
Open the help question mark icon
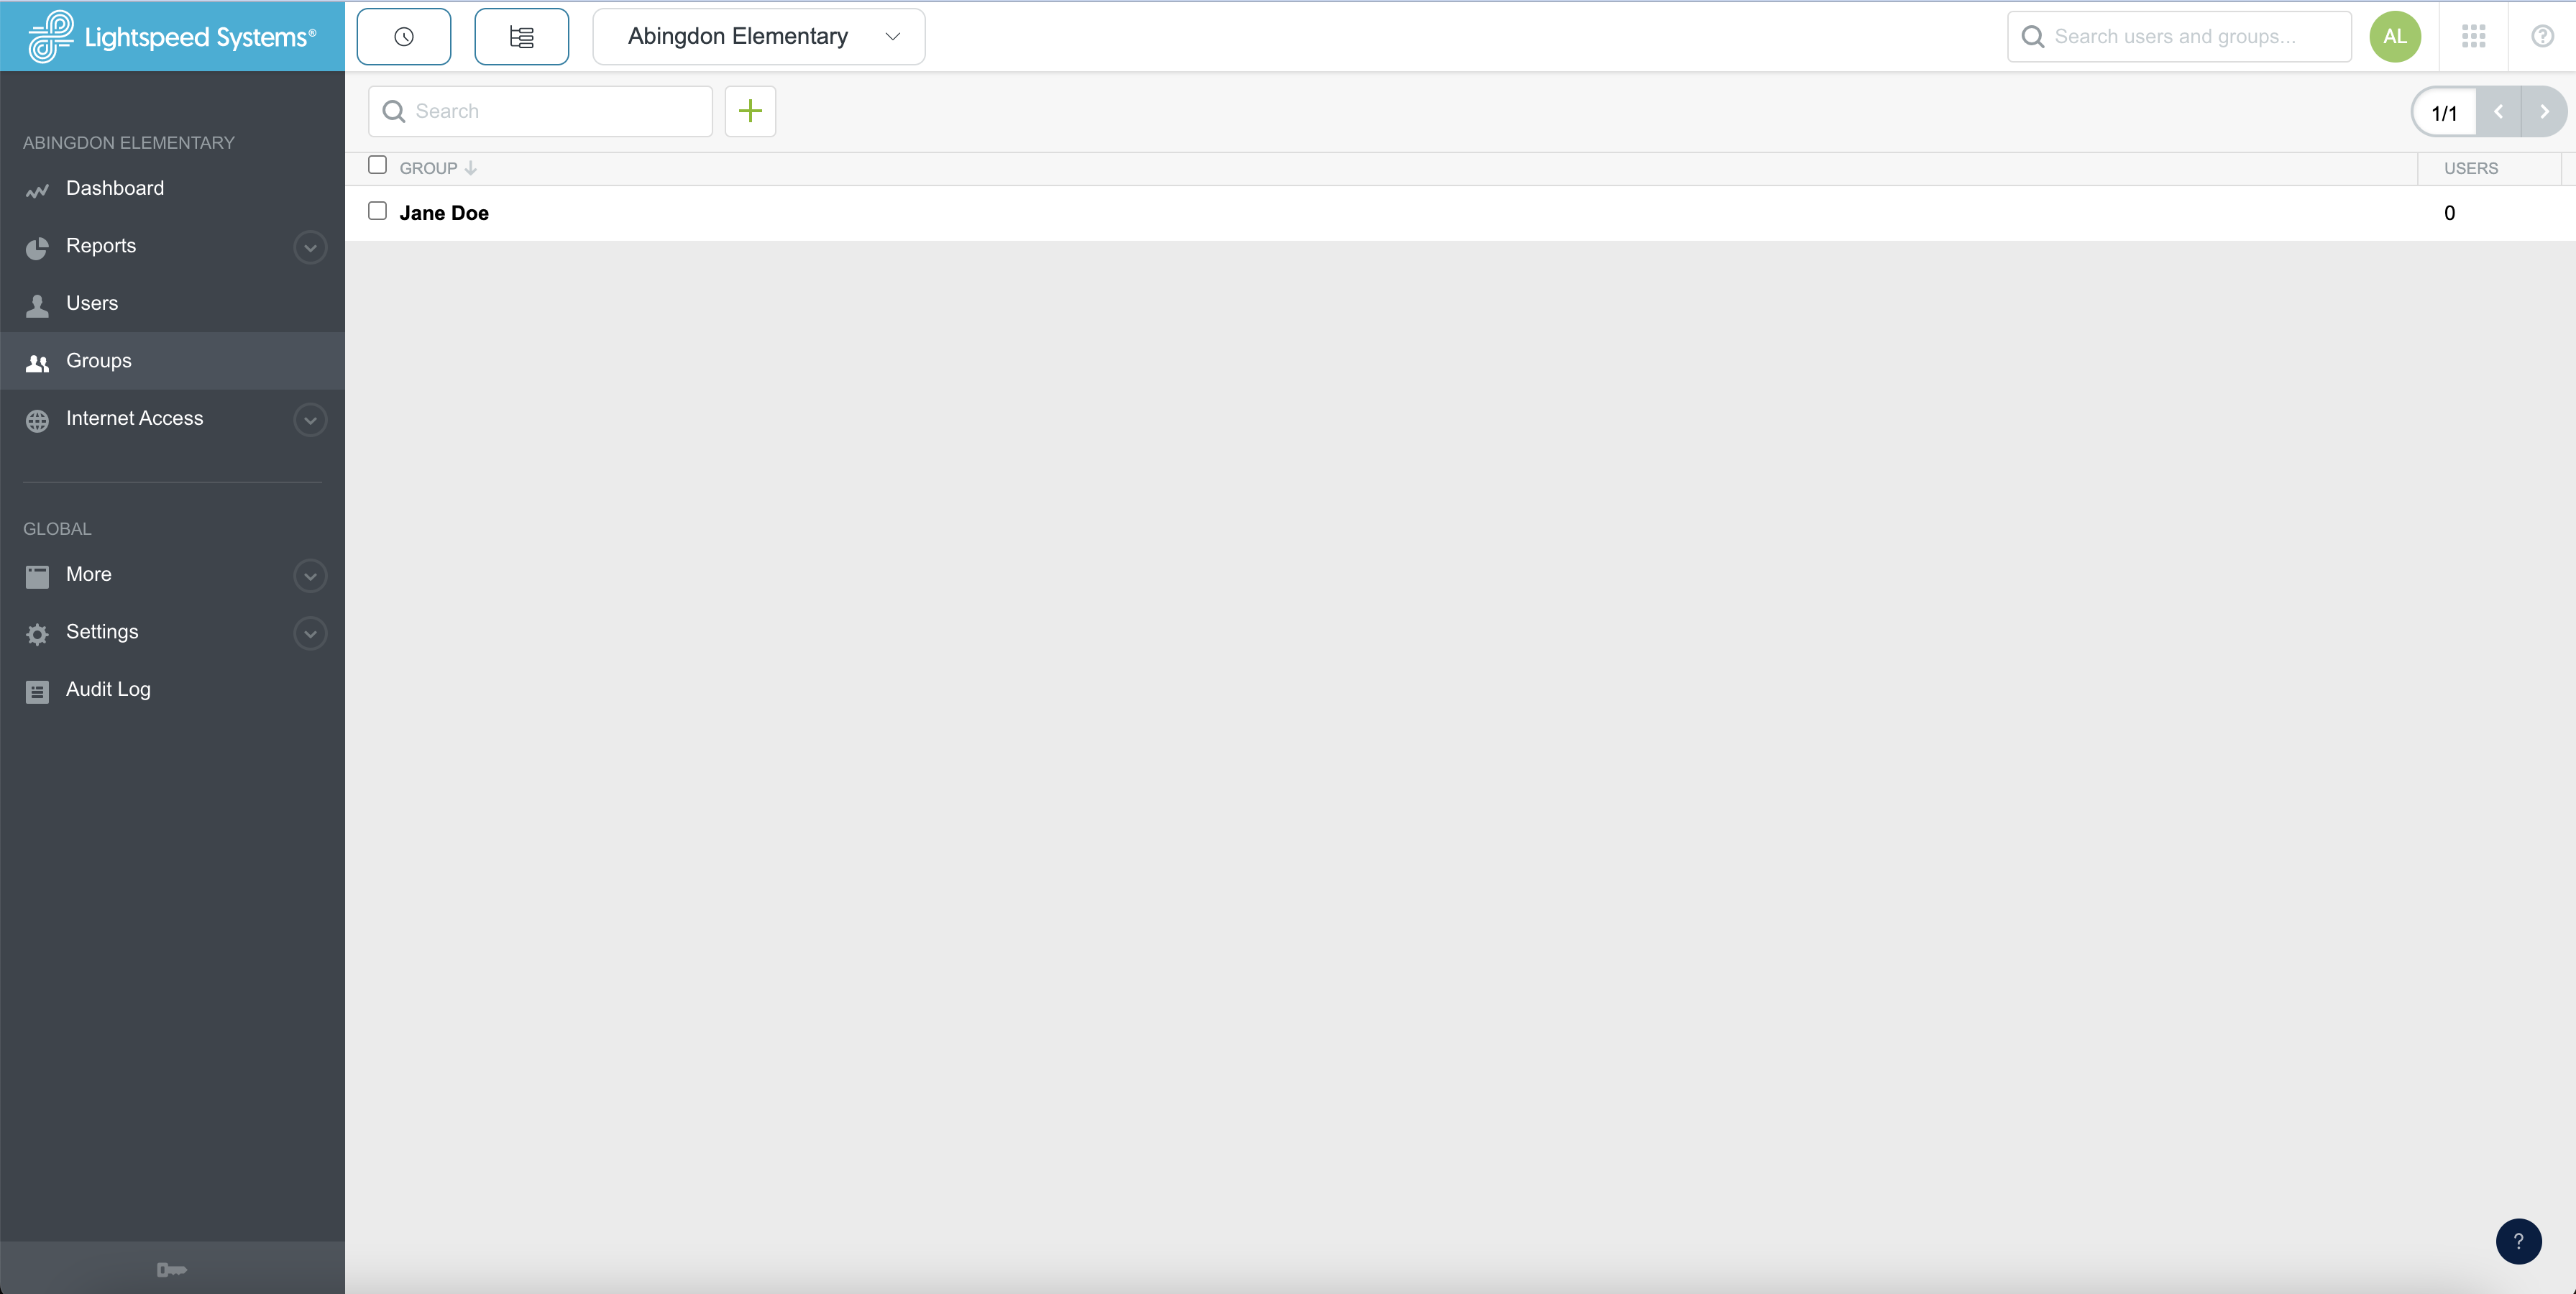(2543, 36)
